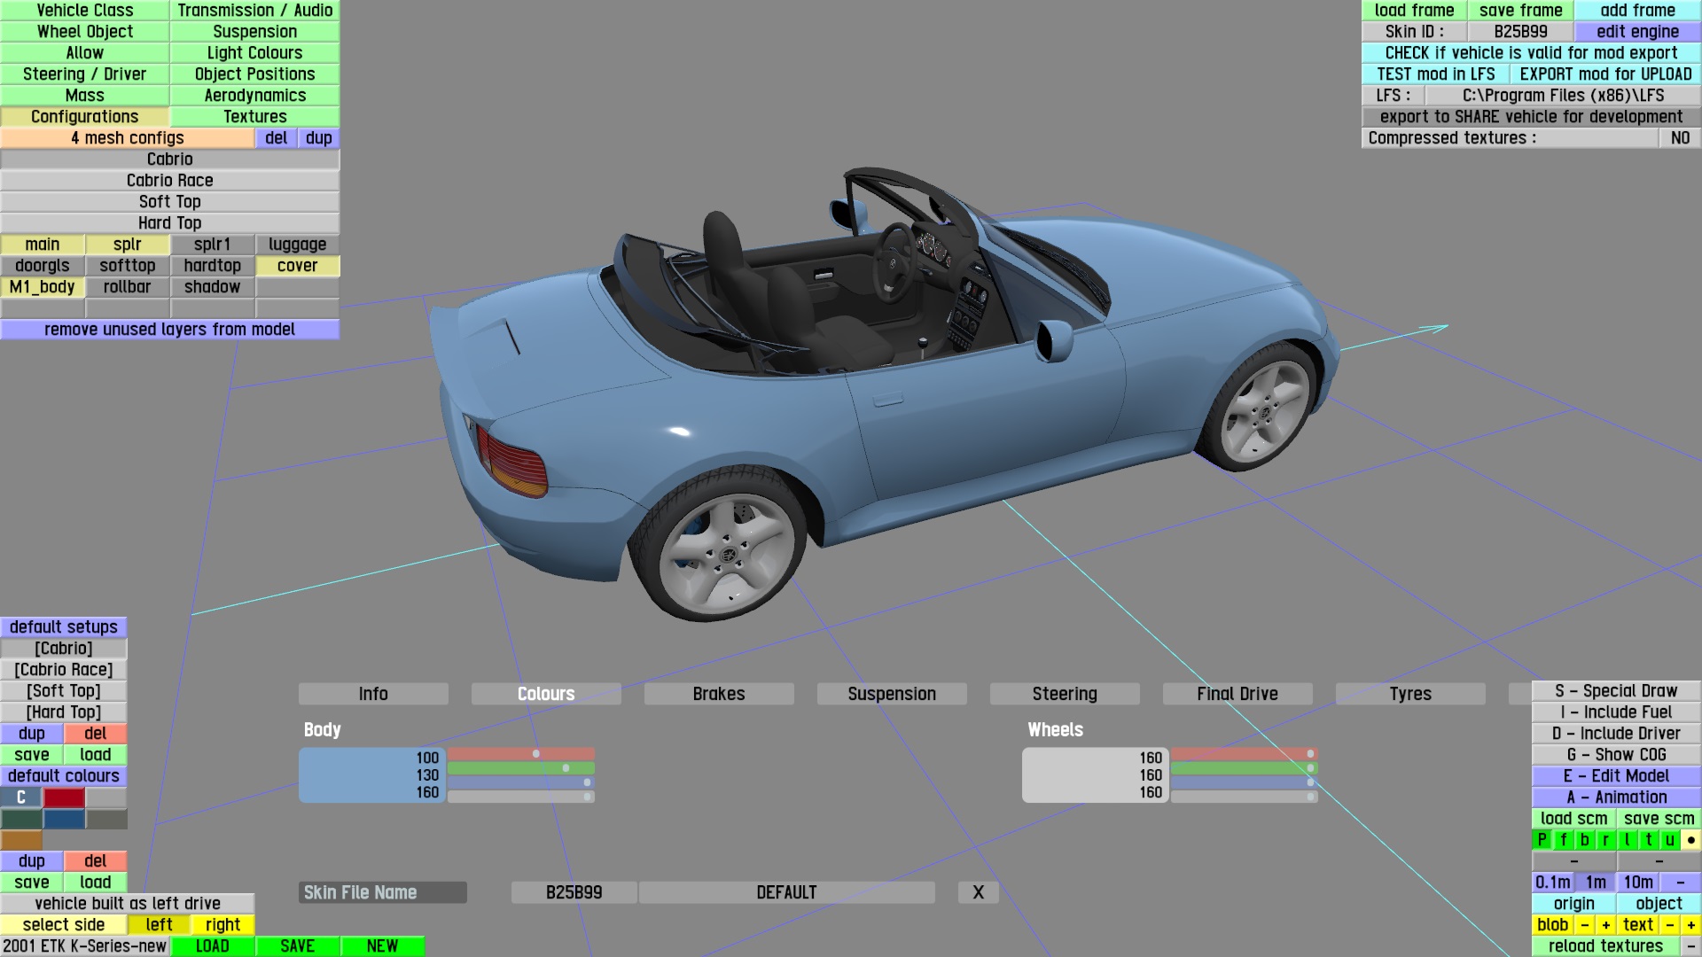Click the plus next to blob
Viewport: 1702px width, 957px height.
tap(1605, 924)
